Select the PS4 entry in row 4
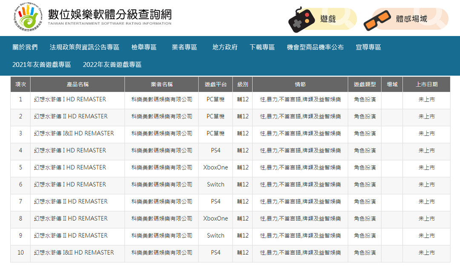The image size is (460, 266). click(216, 150)
